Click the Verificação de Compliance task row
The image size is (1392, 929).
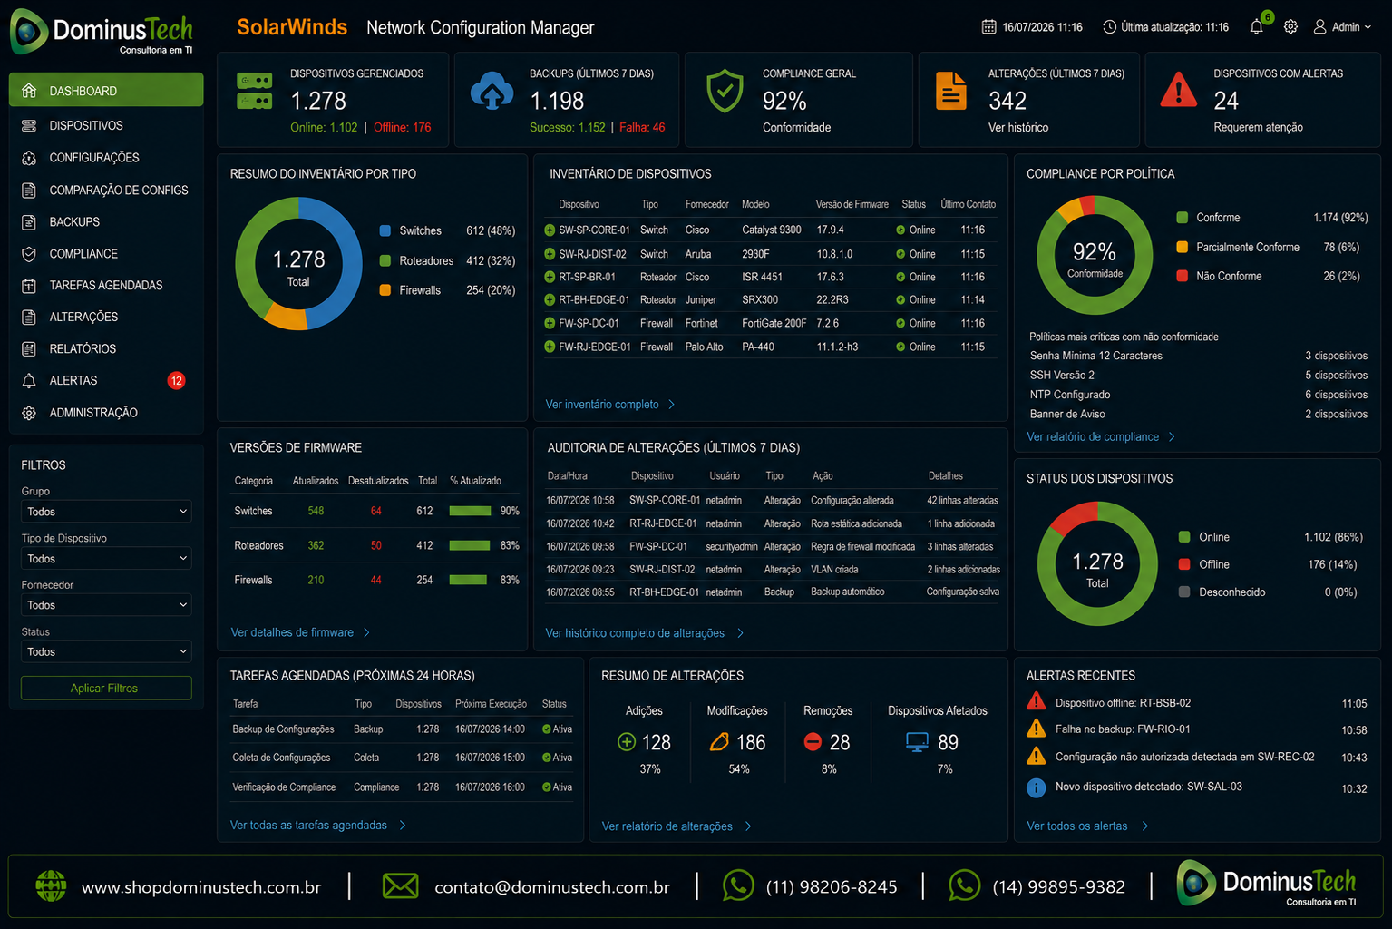402,787
